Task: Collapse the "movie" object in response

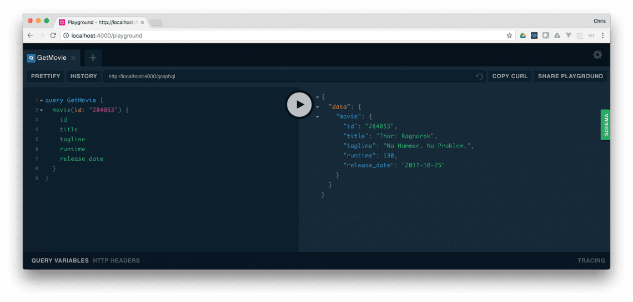Action: 318,116
